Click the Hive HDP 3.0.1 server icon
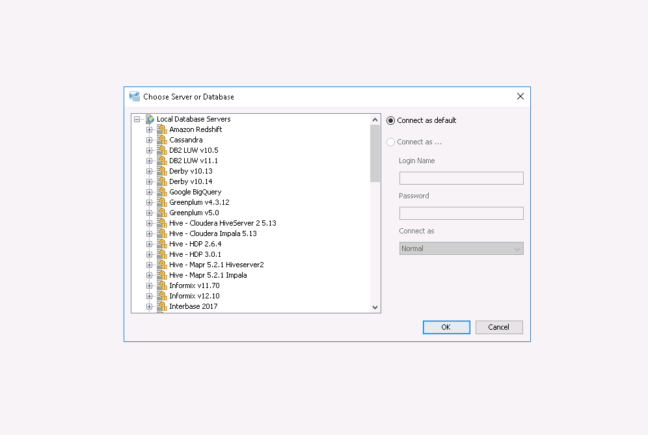Viewport: 648px width, 435px height. [x=162, y=254]
